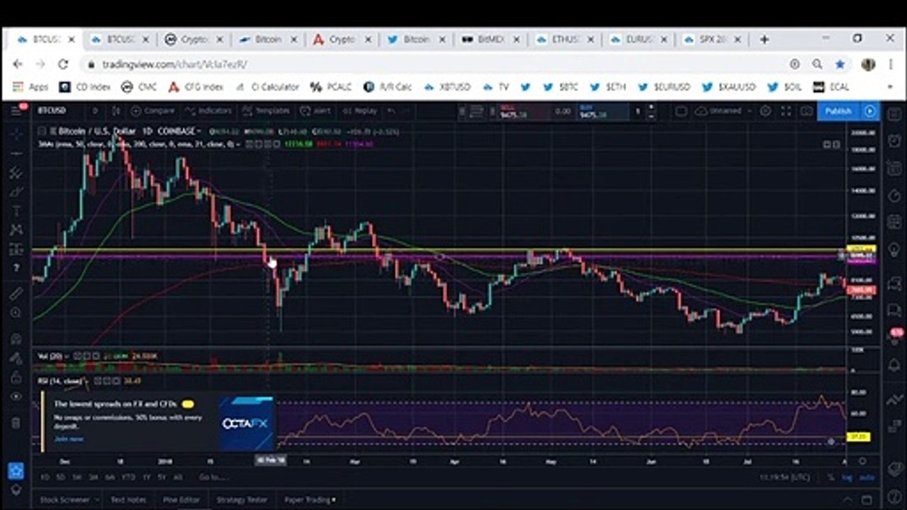
Task: Reload the page using the browser refresh icon
Action: click(62, 64)
